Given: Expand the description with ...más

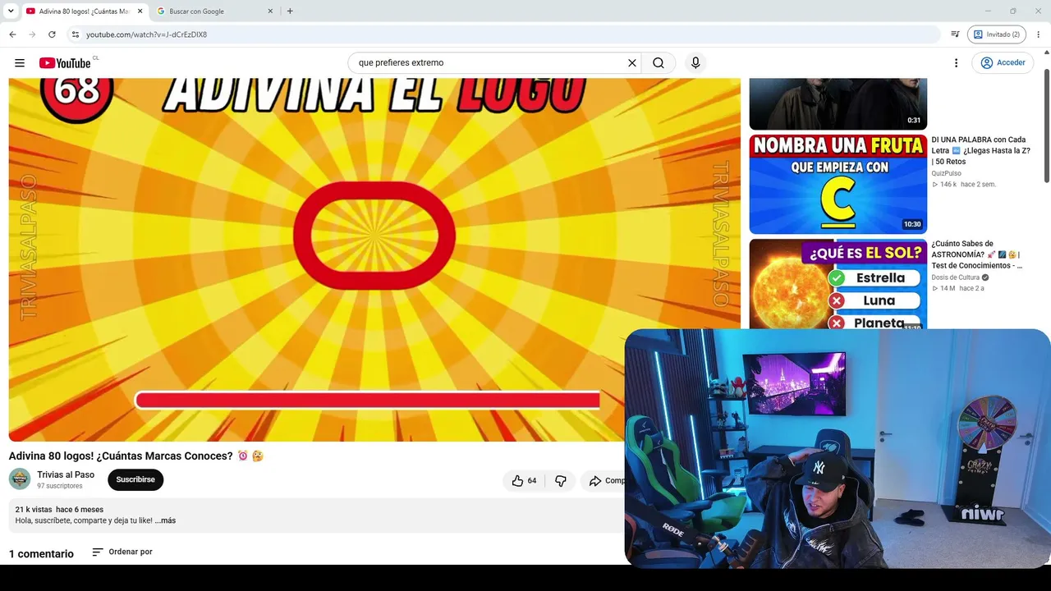Looking at the screenshot, I should tap(165, 520).
